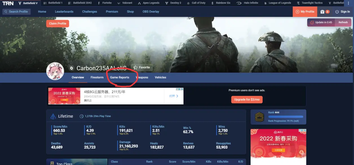This screenshot has height=165, width=354.
Task: Click the Origin platform icon beside username
Action: tap(72, 68)
